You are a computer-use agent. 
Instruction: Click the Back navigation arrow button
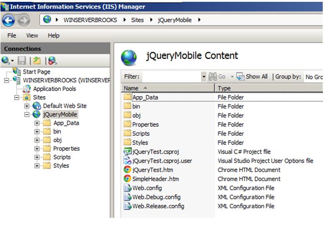8,21
